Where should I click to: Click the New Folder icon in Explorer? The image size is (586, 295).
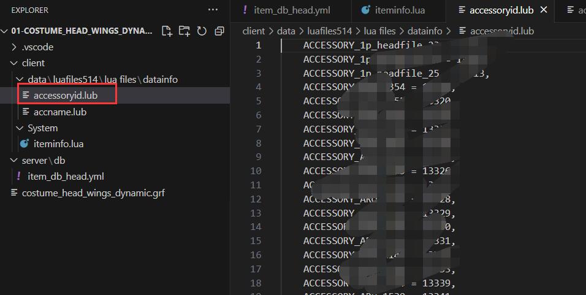(x=184, y=31)
